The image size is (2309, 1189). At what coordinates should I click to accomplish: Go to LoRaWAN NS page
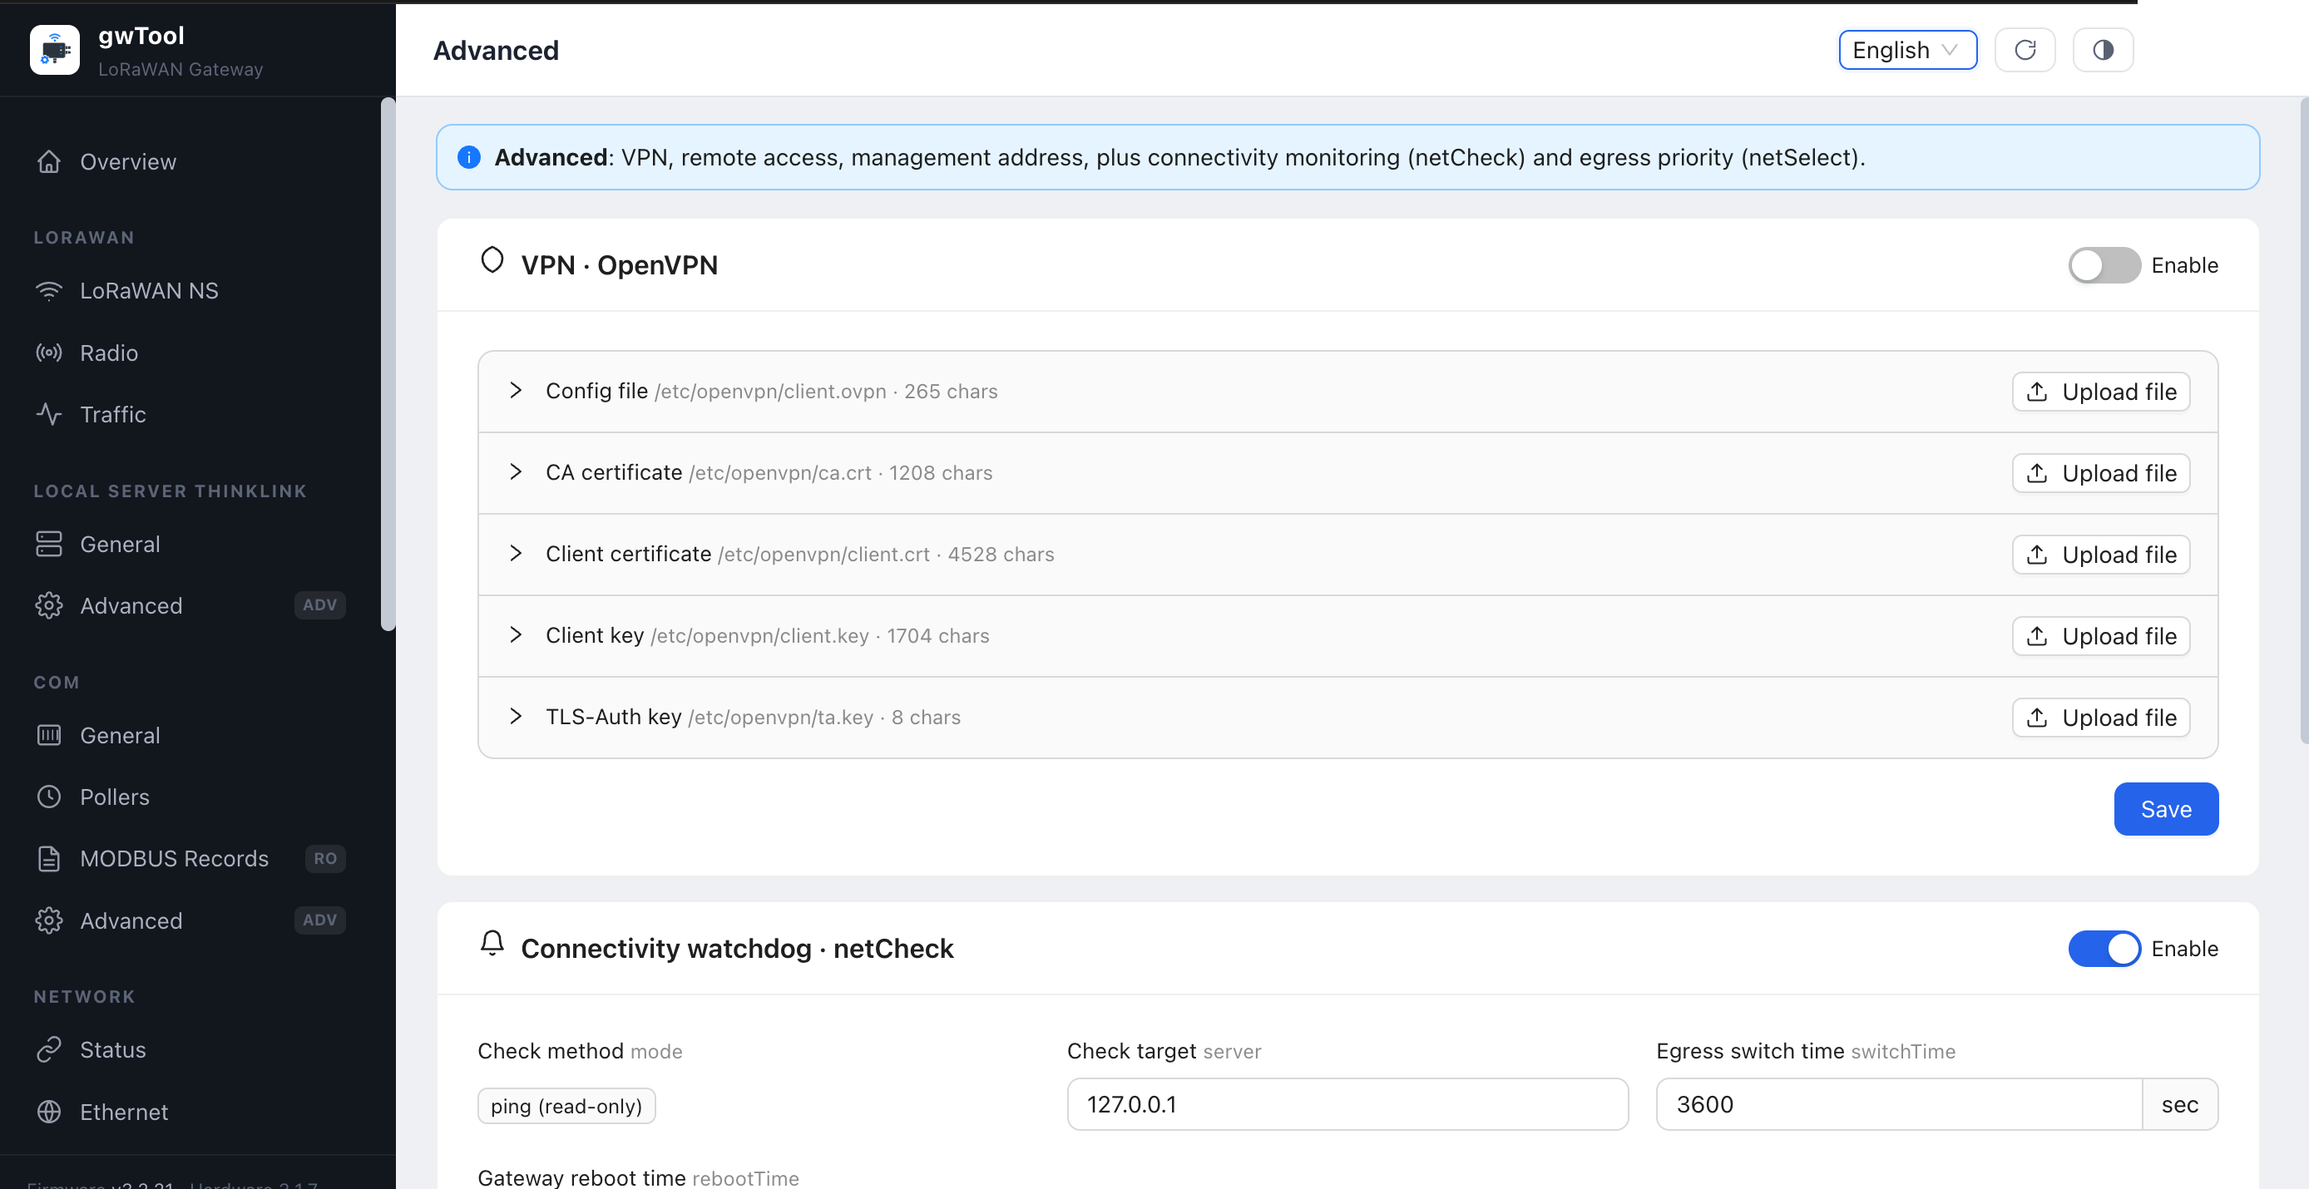(x=190, y=290)
